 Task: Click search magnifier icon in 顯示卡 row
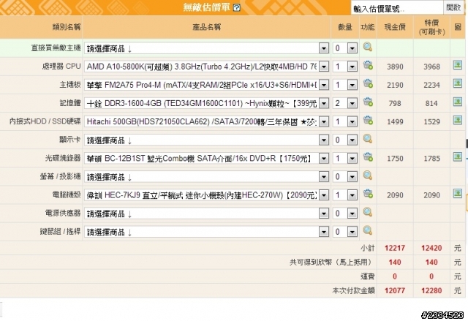click(x=368, y=139)
